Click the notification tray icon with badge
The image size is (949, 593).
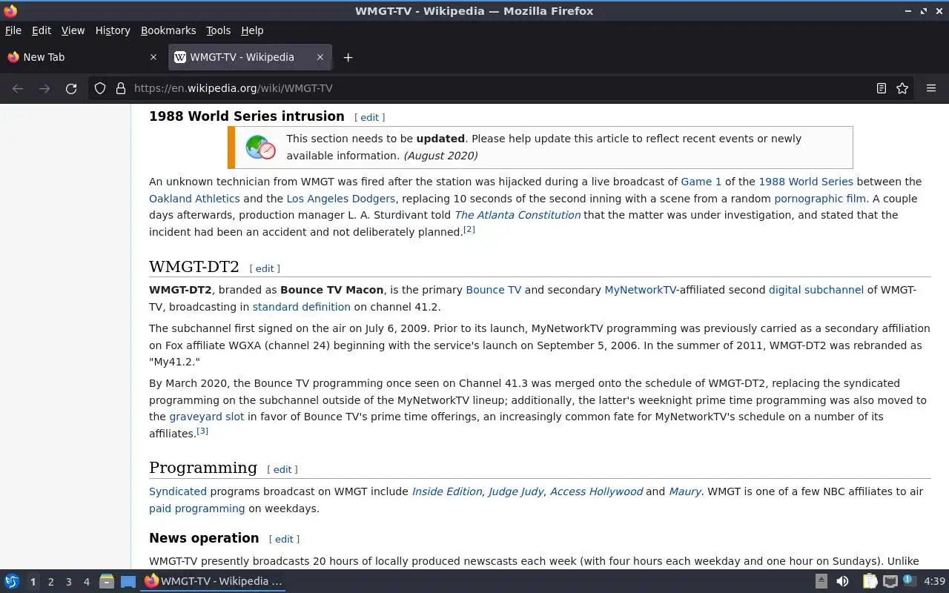[x=910, y=581]
